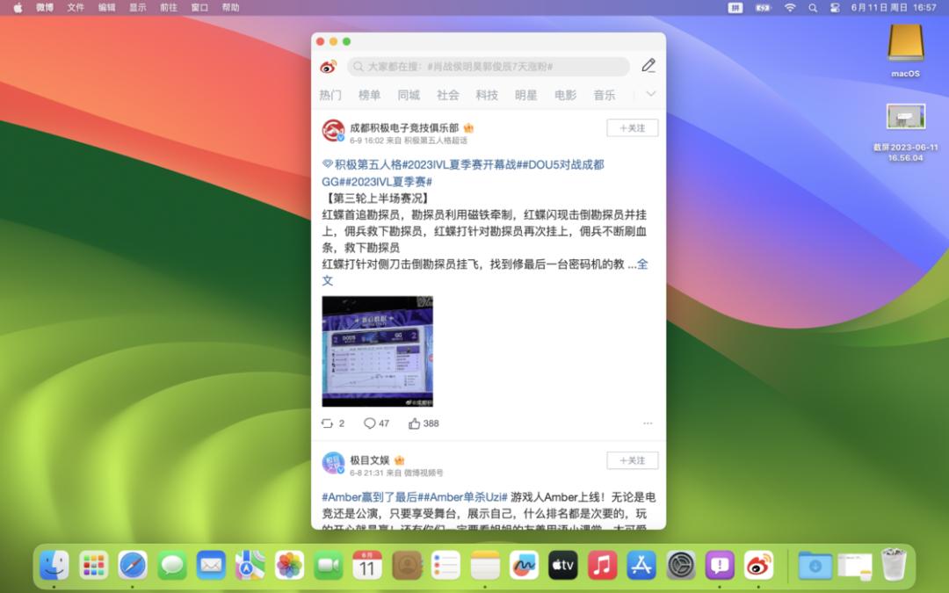
Task: Open the 文件 menu
Action: tap(76, 8)
